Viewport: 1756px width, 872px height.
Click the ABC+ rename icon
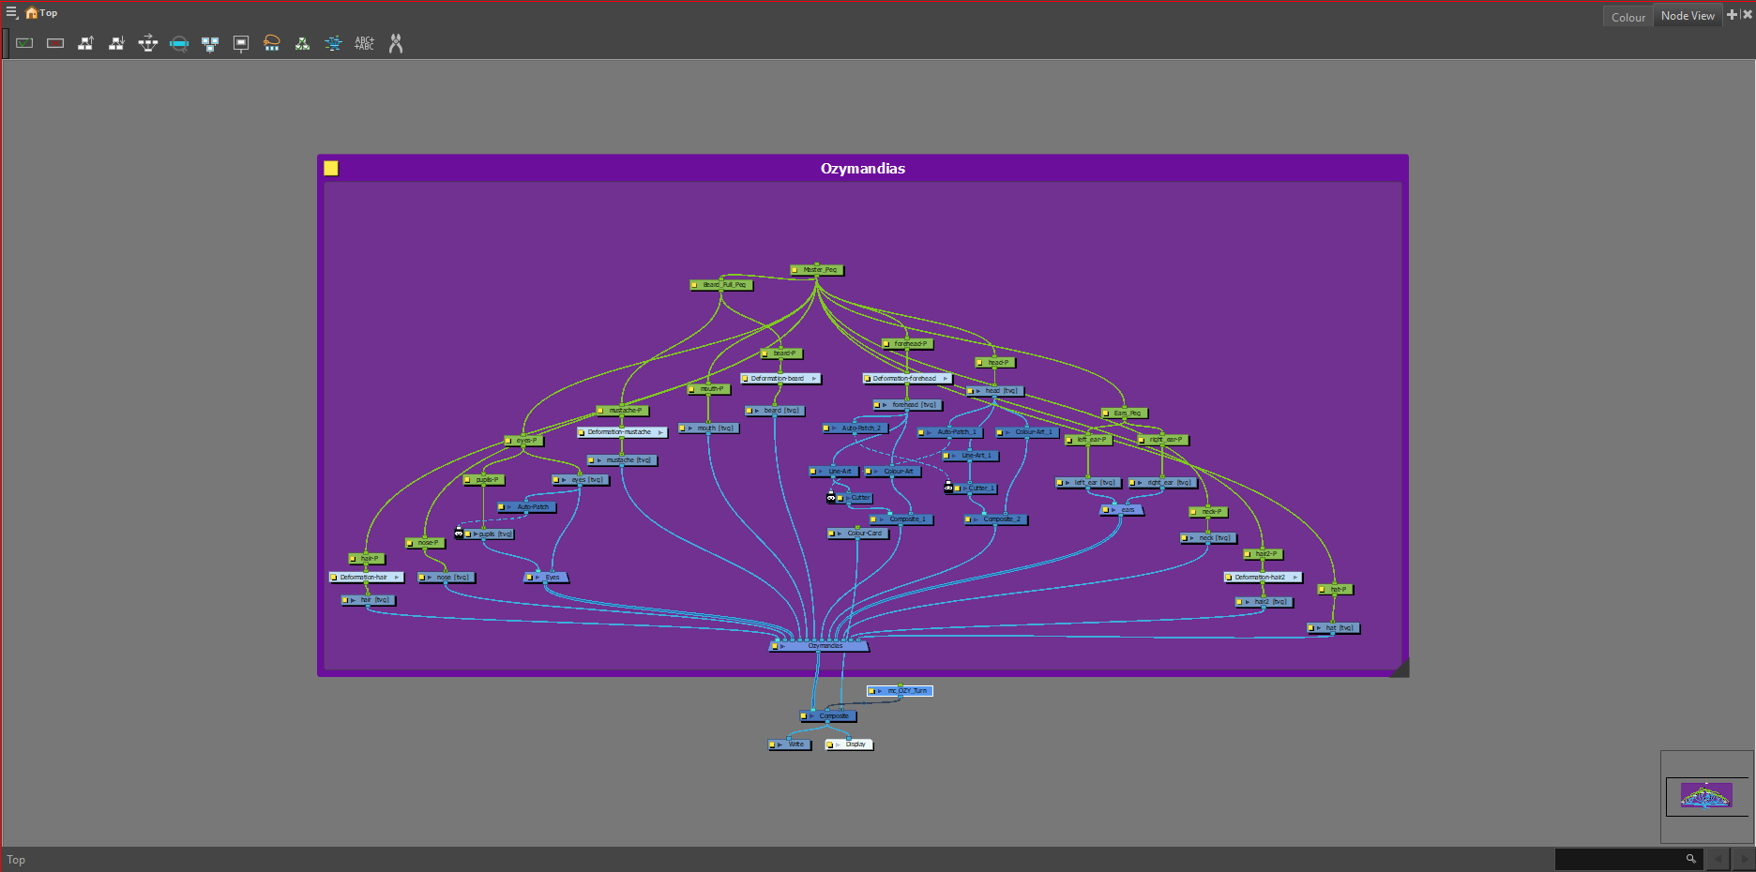[364, 43]
